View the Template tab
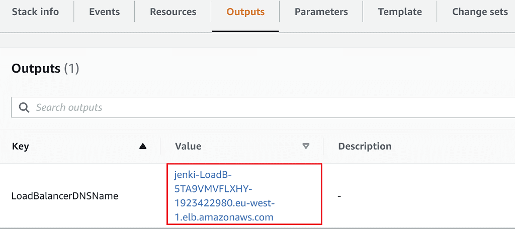515x229 pixels. point(399,12)
